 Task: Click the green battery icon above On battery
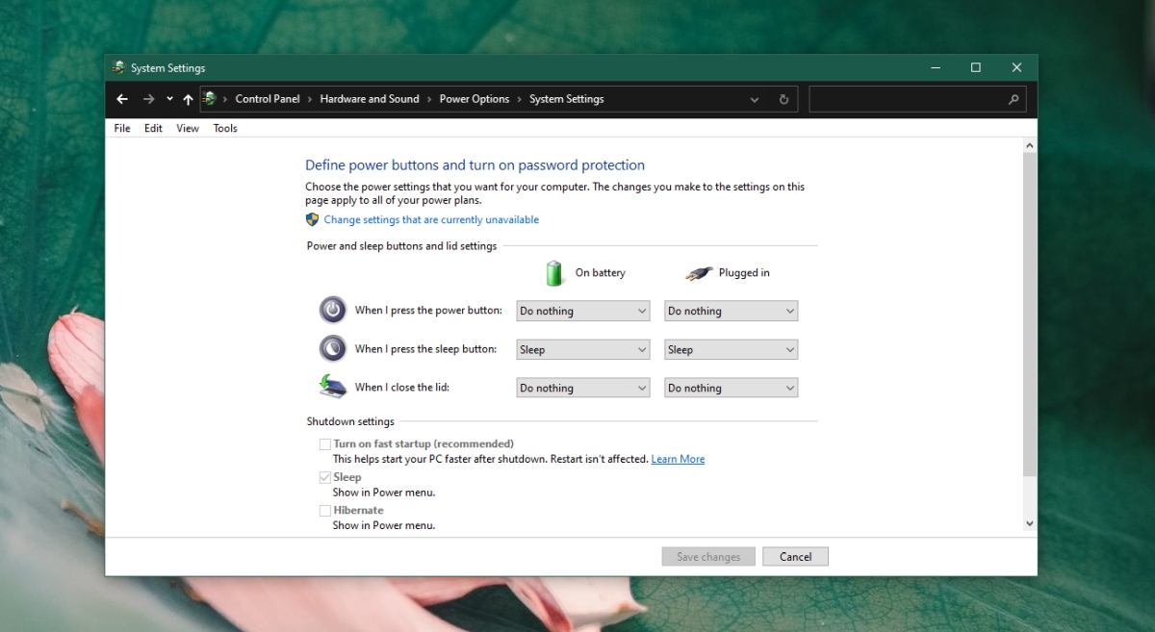pos(553,272)
